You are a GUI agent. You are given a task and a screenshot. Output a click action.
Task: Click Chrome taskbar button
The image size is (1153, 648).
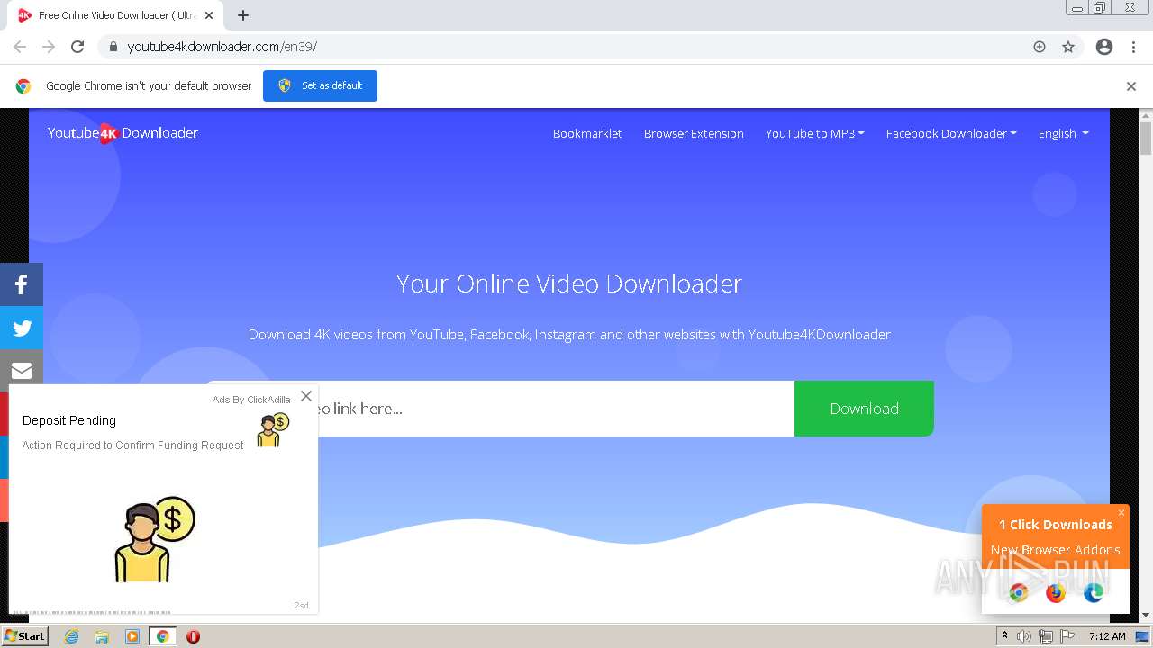pos(163,636)
